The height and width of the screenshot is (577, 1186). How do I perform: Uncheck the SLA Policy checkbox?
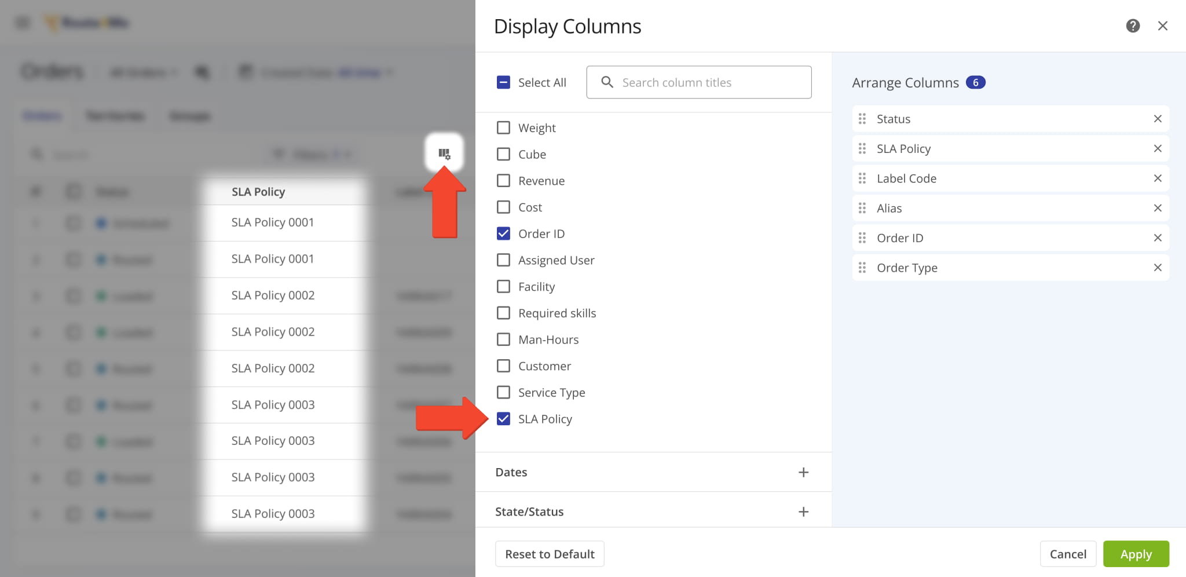(503, 419)
